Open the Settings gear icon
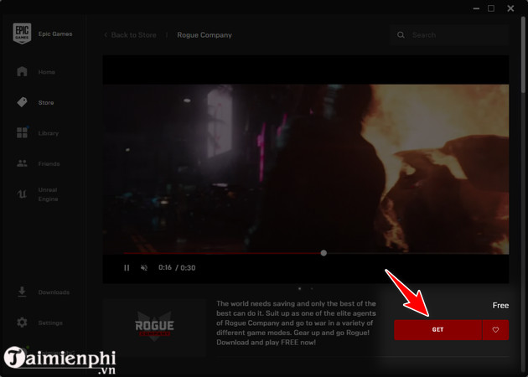The height and width of the screenshot is (377, 528). 22,323
